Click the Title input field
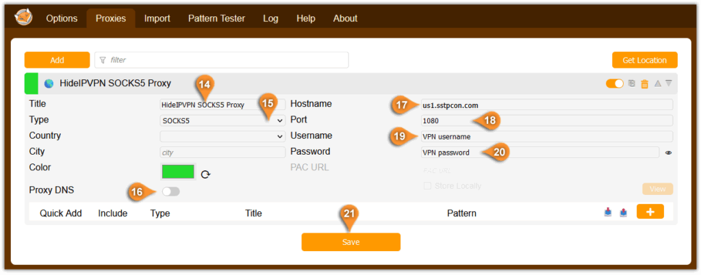The width and height of the screenshot is (701, 275). point(222,105)
